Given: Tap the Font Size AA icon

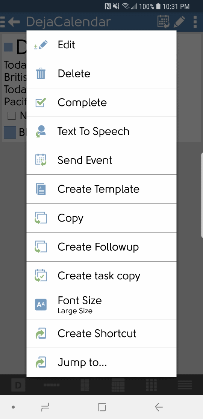Looking at the screenshot, I should (41, 304).
